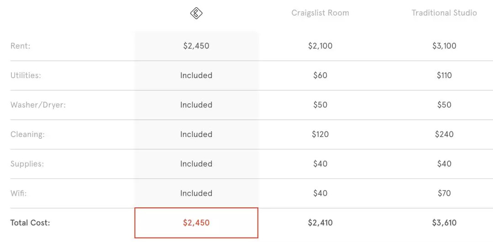Viewport: 493px width, 242px height.
Task: Click the Utilities row label
Action: (26, 75)
